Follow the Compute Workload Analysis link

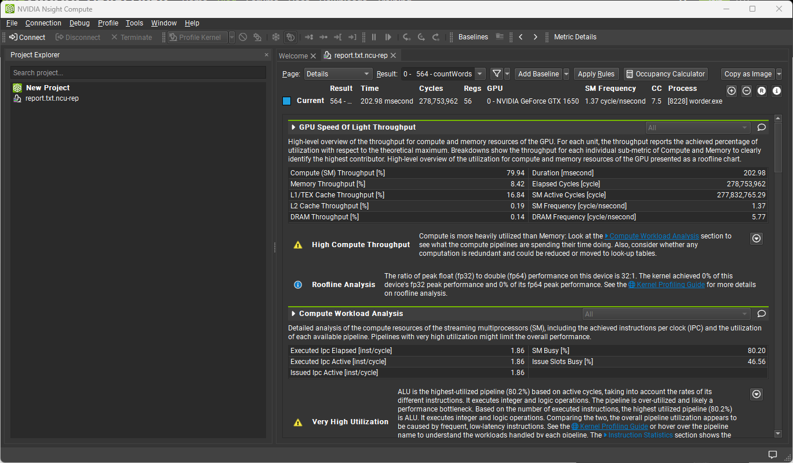pyautogui.click(x=652, y=236)
